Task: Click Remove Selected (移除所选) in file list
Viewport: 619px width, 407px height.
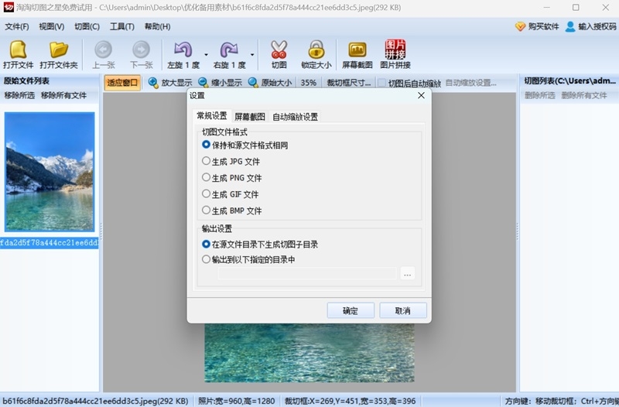Action: (x=19, y=95)
